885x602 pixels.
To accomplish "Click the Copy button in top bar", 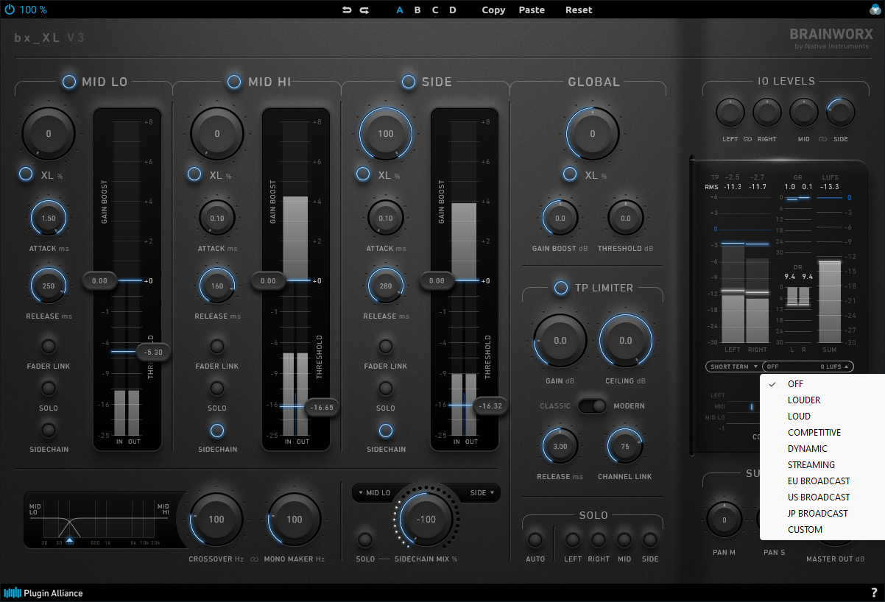I will coord(493,10).
